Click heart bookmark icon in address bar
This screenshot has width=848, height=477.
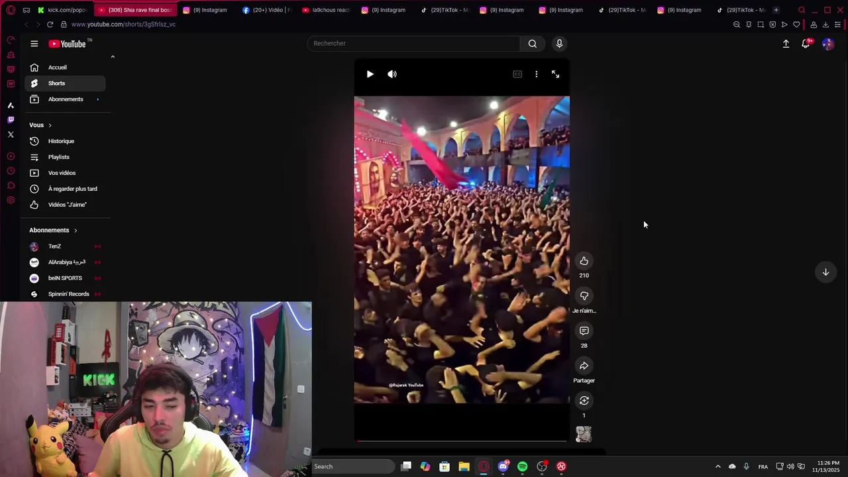click(796, 25)
